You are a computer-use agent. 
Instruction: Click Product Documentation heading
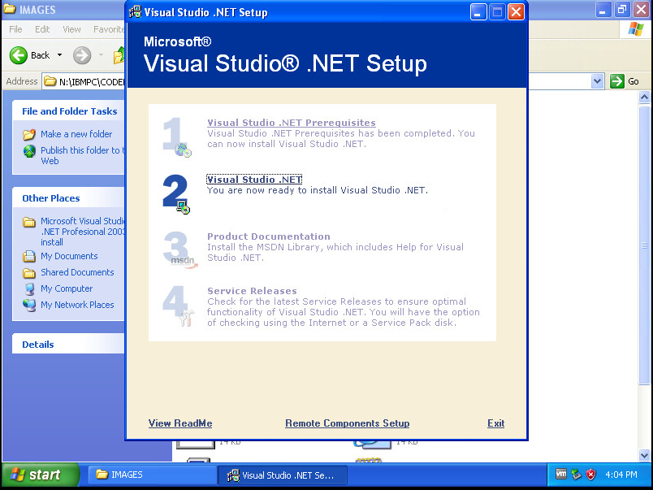click(269, 236)
